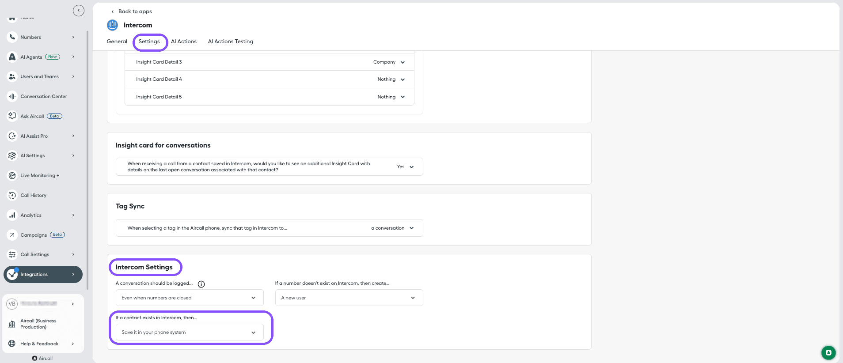Click the Aircall company building icon
The height and width of the screenshot is (363, 843).
coord(12,324)
